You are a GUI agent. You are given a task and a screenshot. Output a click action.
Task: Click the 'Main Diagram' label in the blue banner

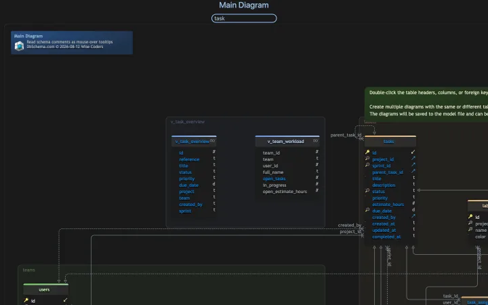(28, 36)
